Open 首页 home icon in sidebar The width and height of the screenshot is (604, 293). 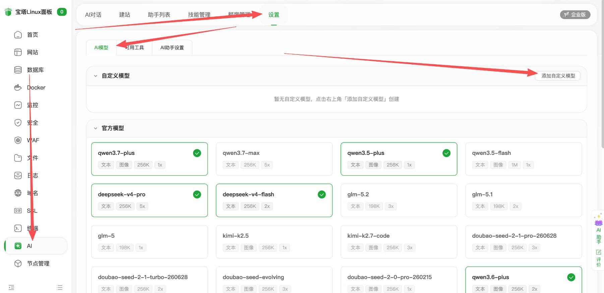pyautogui.click(x=18, y=35)
